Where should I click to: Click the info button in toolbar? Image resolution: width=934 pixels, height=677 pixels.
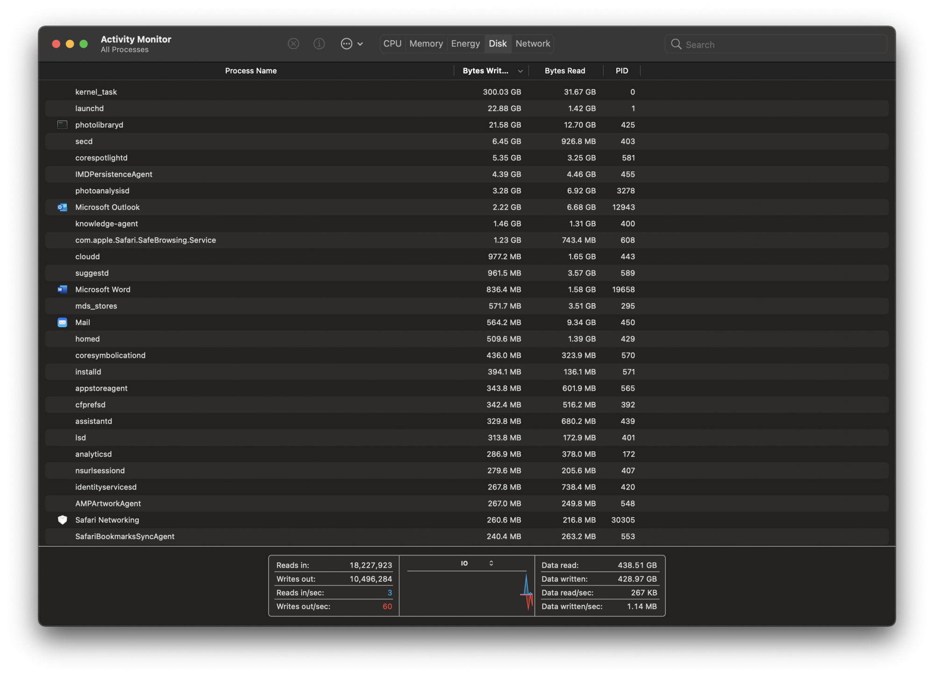pyautogui.click(x=318, y=43)
